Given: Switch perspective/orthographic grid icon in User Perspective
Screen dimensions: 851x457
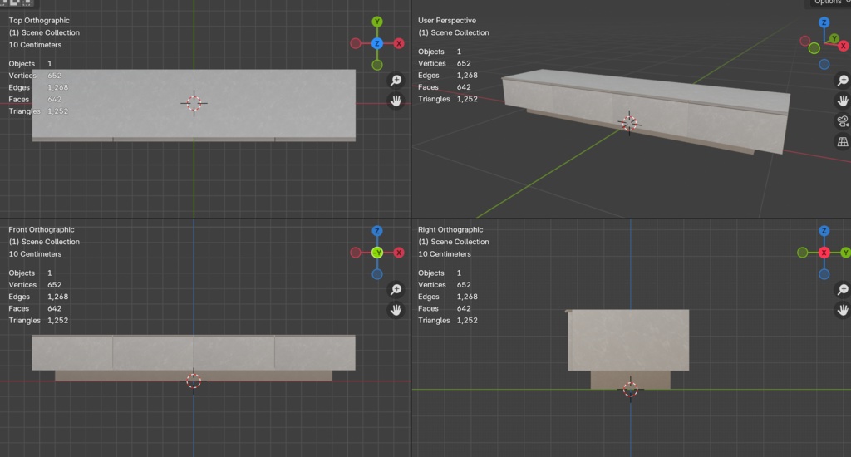Looking at the screenshot, I should pyautogui.click(x=843, y=142).
